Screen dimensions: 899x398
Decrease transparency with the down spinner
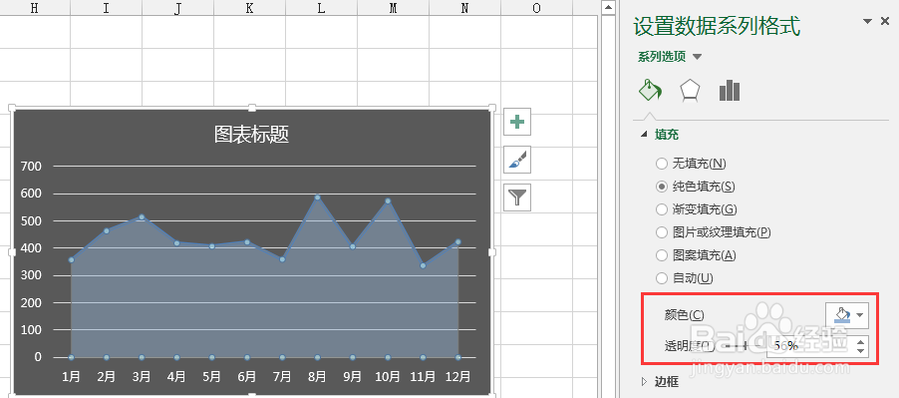[861, 351]
